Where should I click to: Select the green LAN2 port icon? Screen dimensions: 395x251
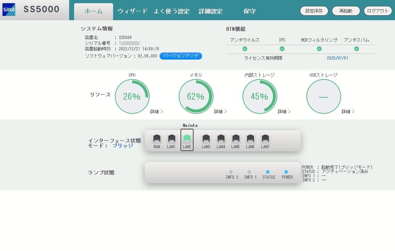pyautogui.click(x=187, y=138)
